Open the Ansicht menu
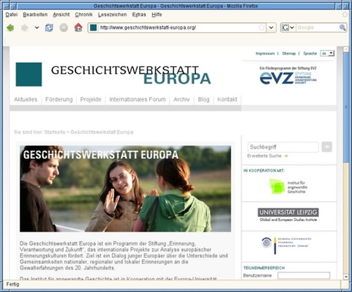This screenshot has width=352, height=292. (x=61, y=15)
